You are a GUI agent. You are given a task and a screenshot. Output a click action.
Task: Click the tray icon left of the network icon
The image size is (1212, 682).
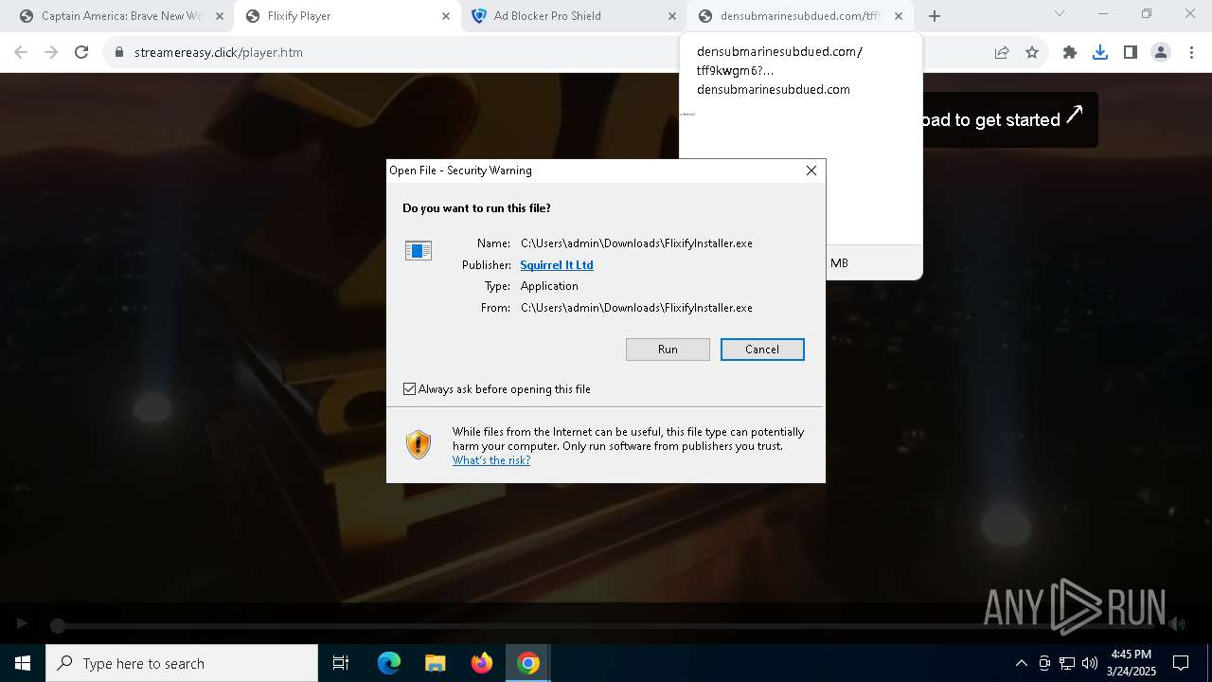click(x=1044, y=663)
